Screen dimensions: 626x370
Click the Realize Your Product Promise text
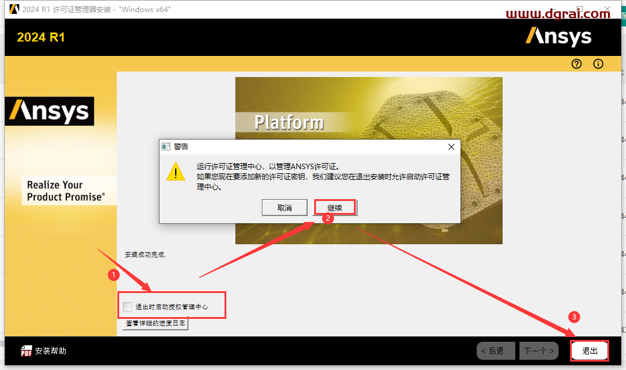[66, 191]
